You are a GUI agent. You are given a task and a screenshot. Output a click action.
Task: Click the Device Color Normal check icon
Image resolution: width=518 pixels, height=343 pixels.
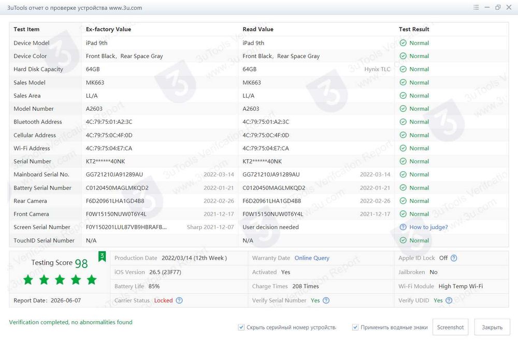click(403, 56)
